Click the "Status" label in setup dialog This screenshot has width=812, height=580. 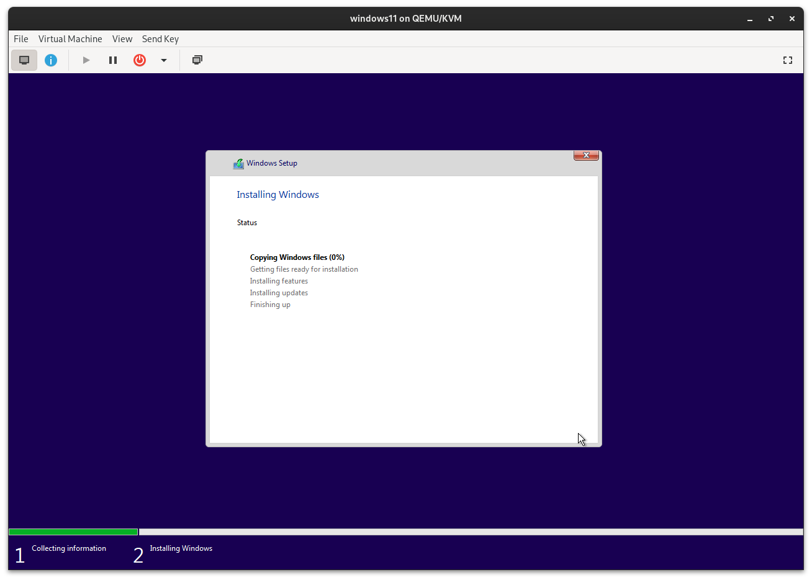point(247,223)
